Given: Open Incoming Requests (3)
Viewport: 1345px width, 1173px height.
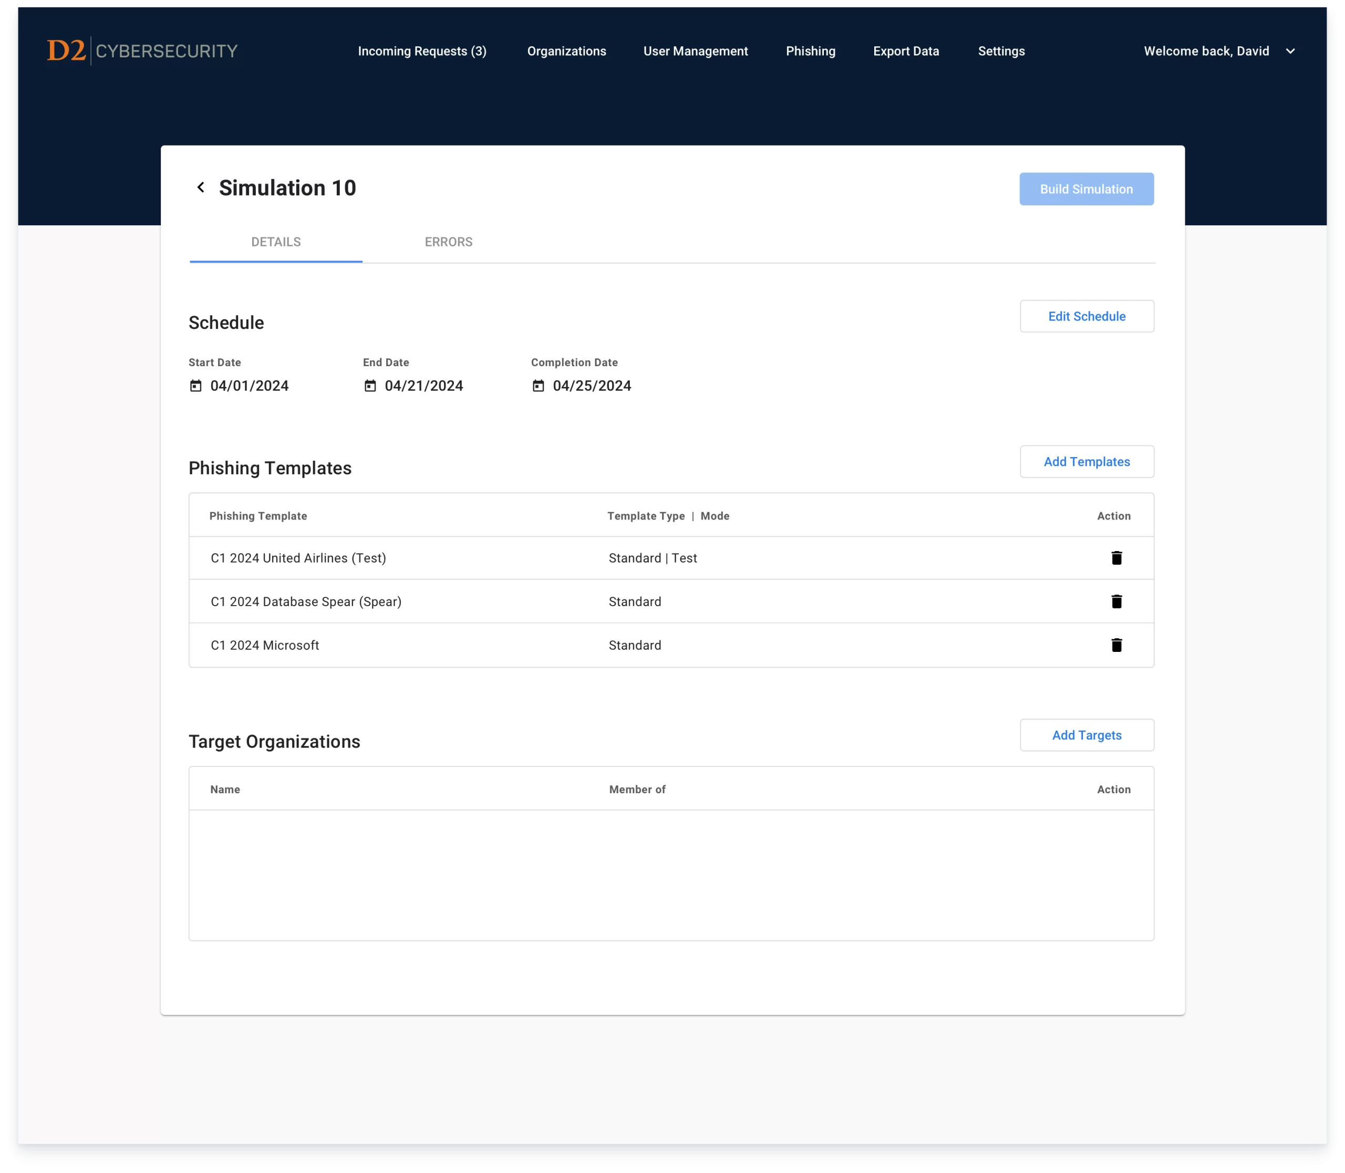Looking at the screenshot, I should (422, 51).
